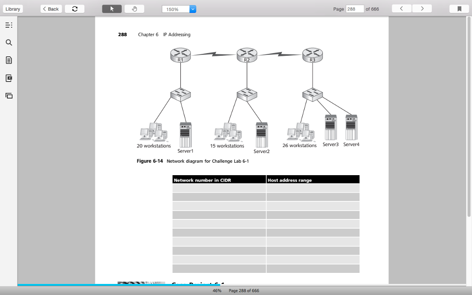
Task: Click the sync refresh icon
Action: tap(74, 8)
